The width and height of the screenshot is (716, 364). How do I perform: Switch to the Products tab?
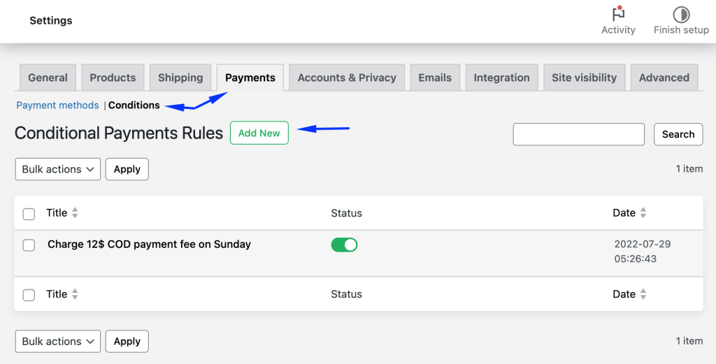click(113, 78)
